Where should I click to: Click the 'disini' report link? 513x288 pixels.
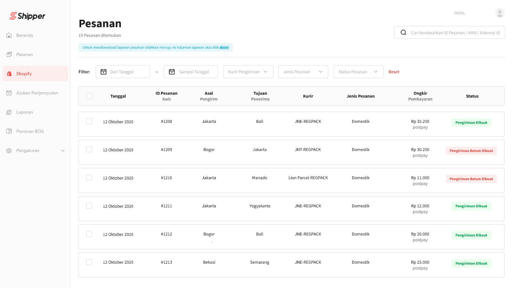pyautogui.click(x=224, y=47)
